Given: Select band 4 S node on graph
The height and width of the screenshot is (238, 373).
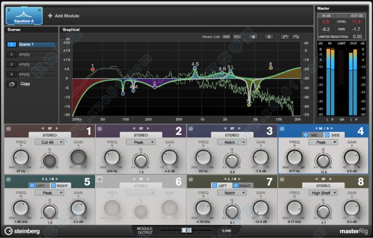Looking at the screenshot, I should [195, 68].
